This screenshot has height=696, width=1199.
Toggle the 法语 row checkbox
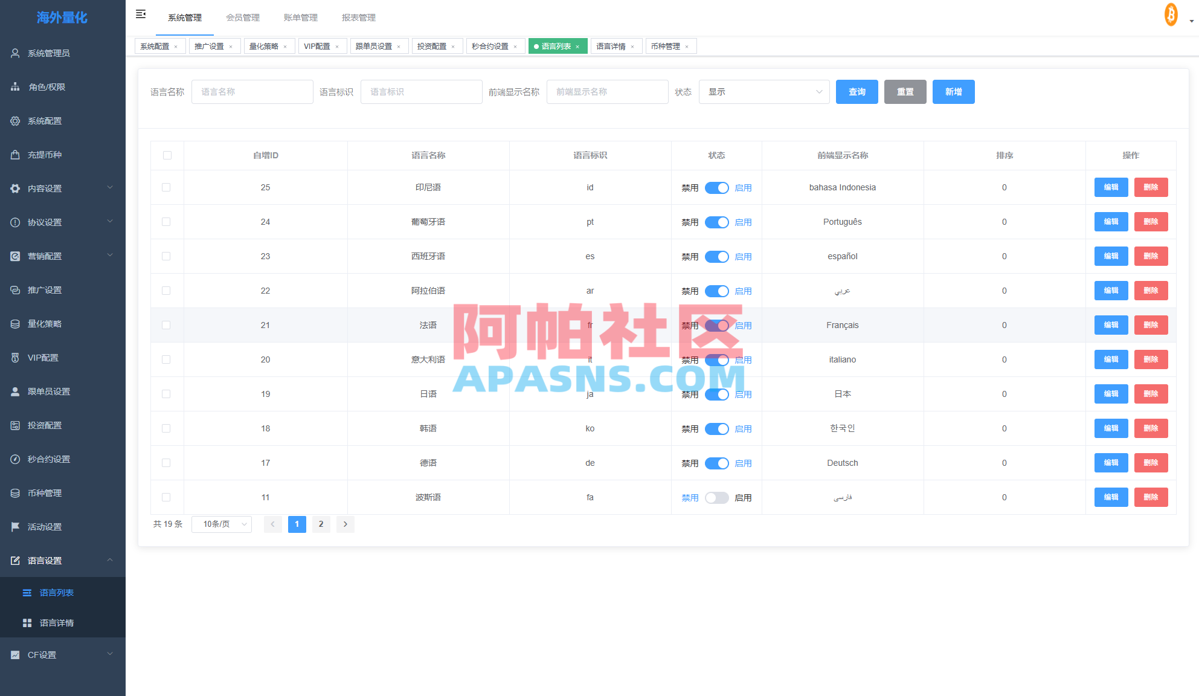click(167, 325)
